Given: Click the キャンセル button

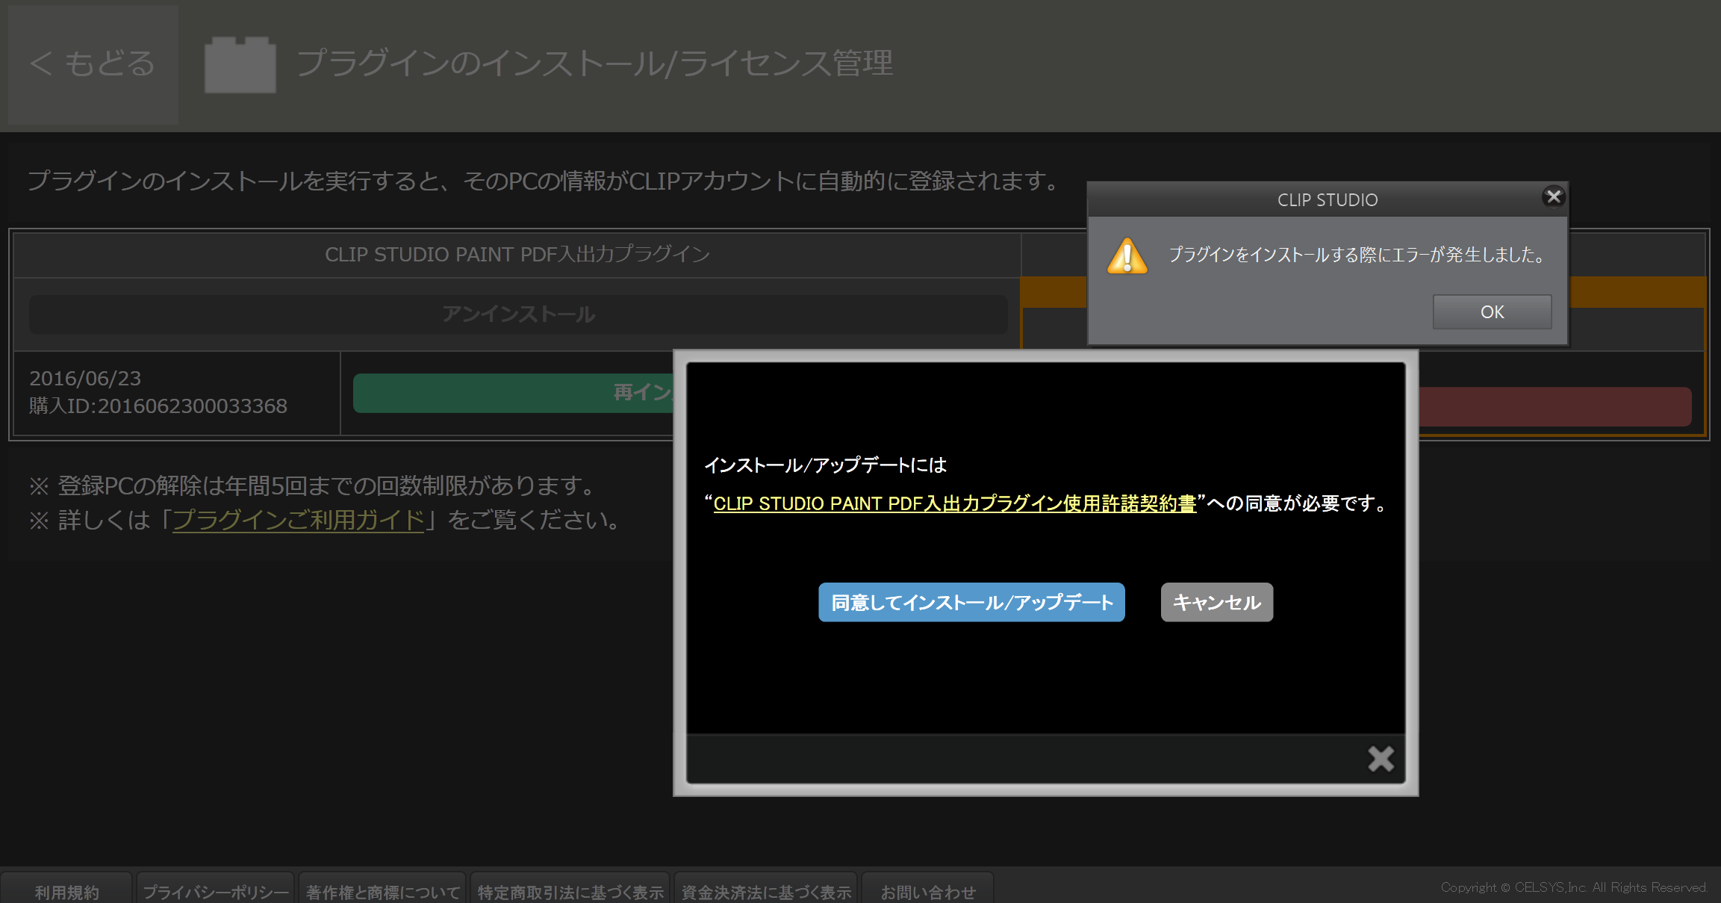Looking at the screenshot, I should click(1216, 602).
